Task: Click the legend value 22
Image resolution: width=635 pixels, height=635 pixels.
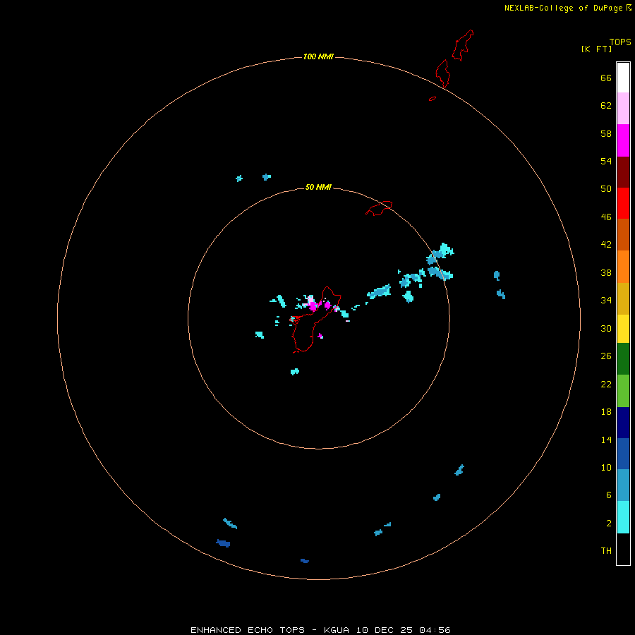Action: click(606, 384)
